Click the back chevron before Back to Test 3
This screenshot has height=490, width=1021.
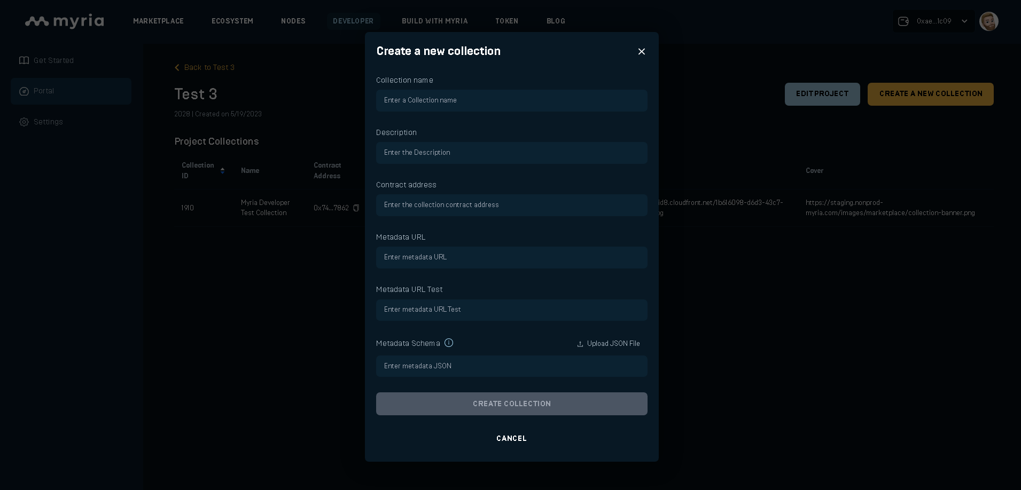coord(177,67)
